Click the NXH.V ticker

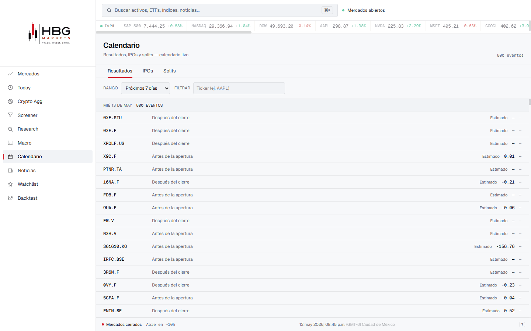(x=110, y=234)
